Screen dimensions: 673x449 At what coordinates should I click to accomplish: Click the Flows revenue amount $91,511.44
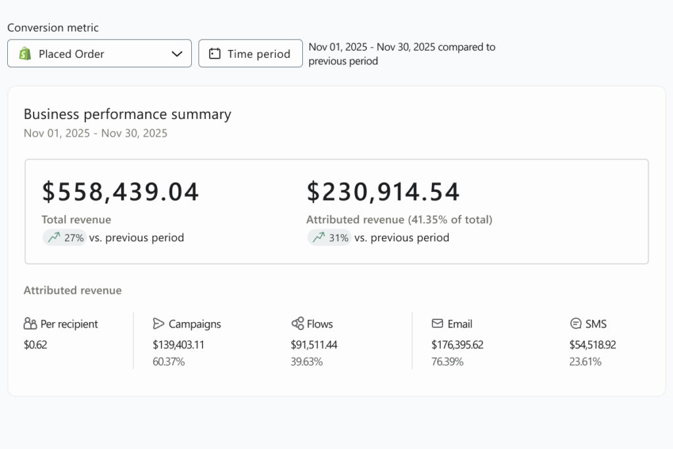click(x=313, y=344)
